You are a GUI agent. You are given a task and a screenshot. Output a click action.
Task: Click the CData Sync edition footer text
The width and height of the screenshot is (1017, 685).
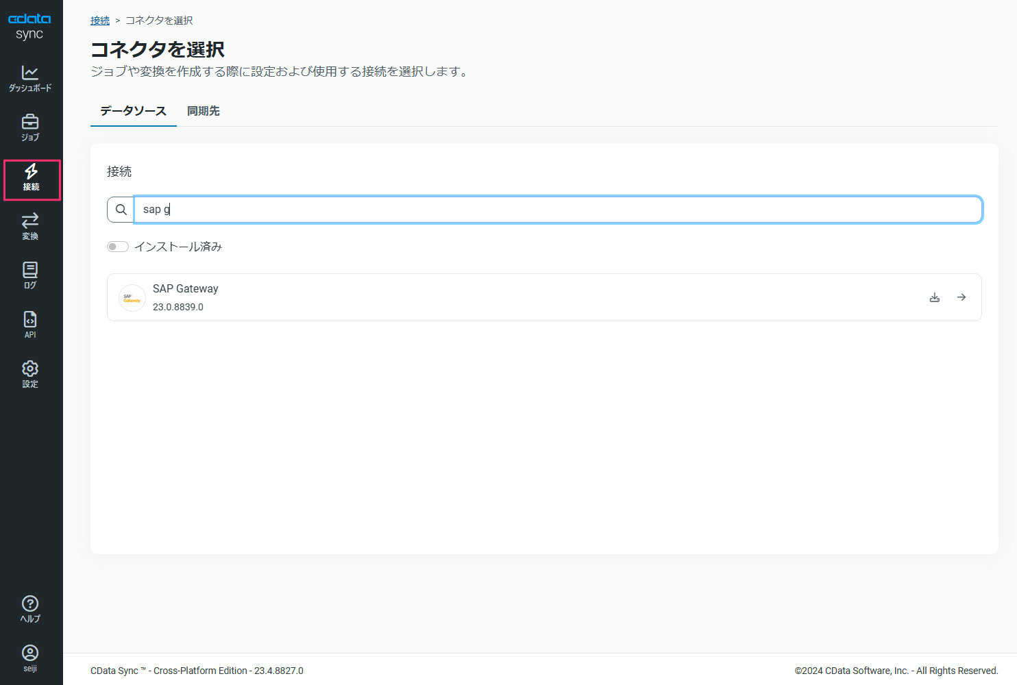197,671
